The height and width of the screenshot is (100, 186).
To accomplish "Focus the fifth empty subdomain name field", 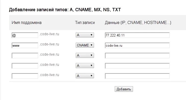I will [x=25, y=76].
